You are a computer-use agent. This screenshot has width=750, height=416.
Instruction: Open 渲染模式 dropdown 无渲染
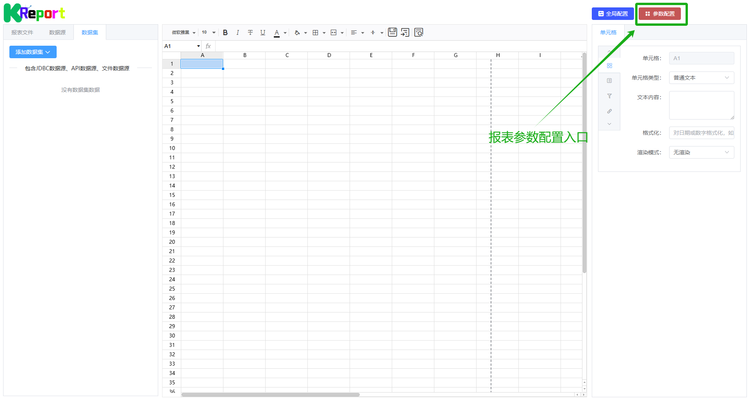[702, 152]
